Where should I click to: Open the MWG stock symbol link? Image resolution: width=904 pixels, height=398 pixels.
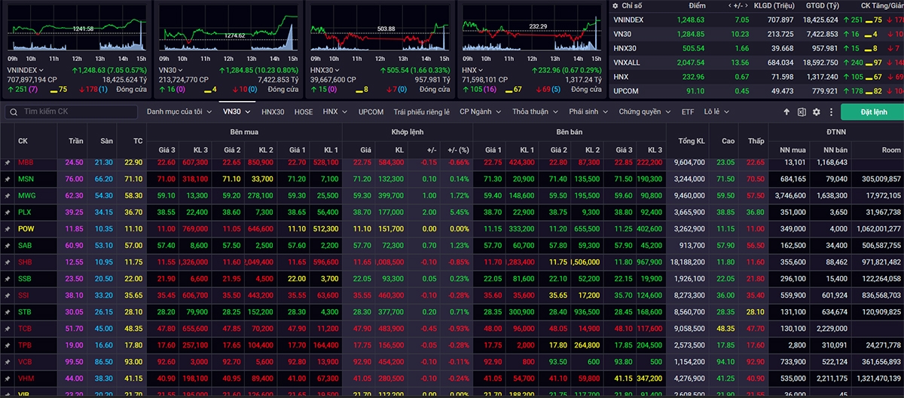click(26, 195)
